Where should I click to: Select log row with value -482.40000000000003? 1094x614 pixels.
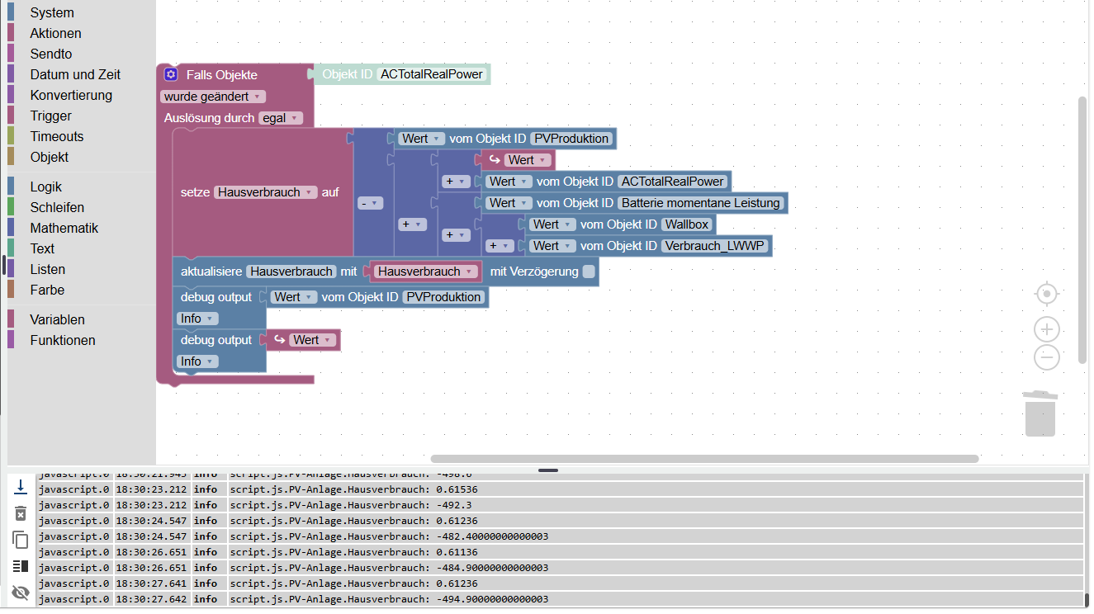tap(559, 536)
